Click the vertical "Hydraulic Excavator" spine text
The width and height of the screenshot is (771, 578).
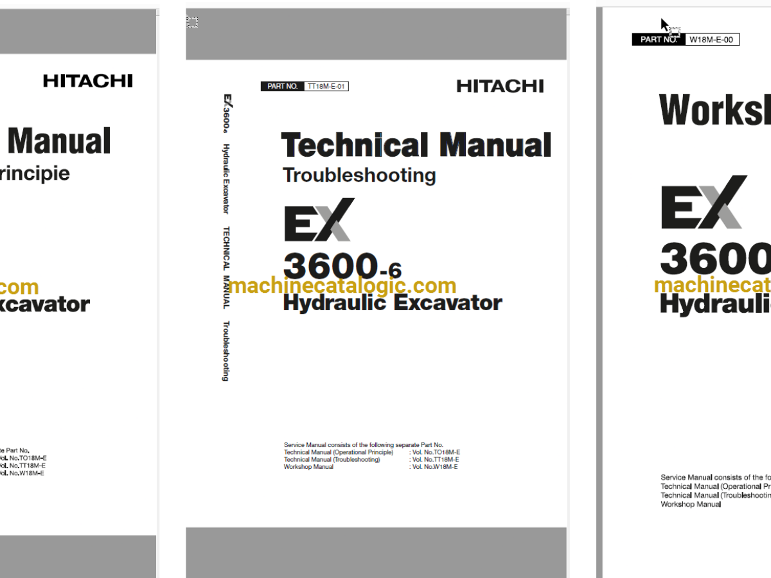point(226,179)
